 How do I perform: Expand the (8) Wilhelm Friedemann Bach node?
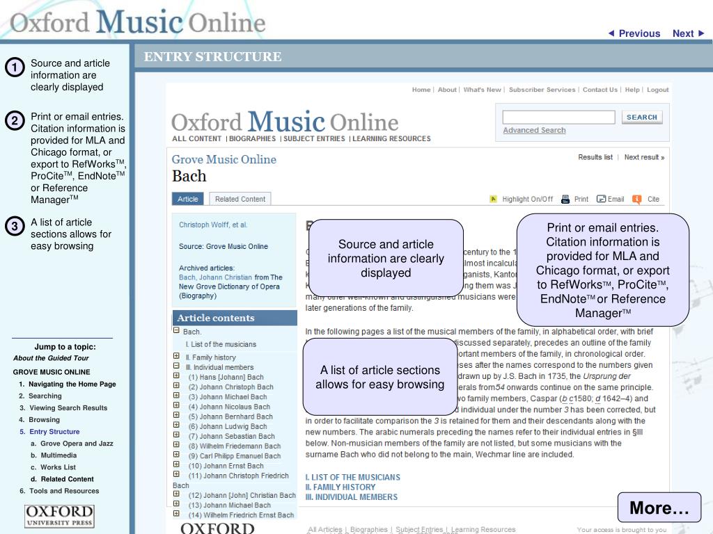176,444
